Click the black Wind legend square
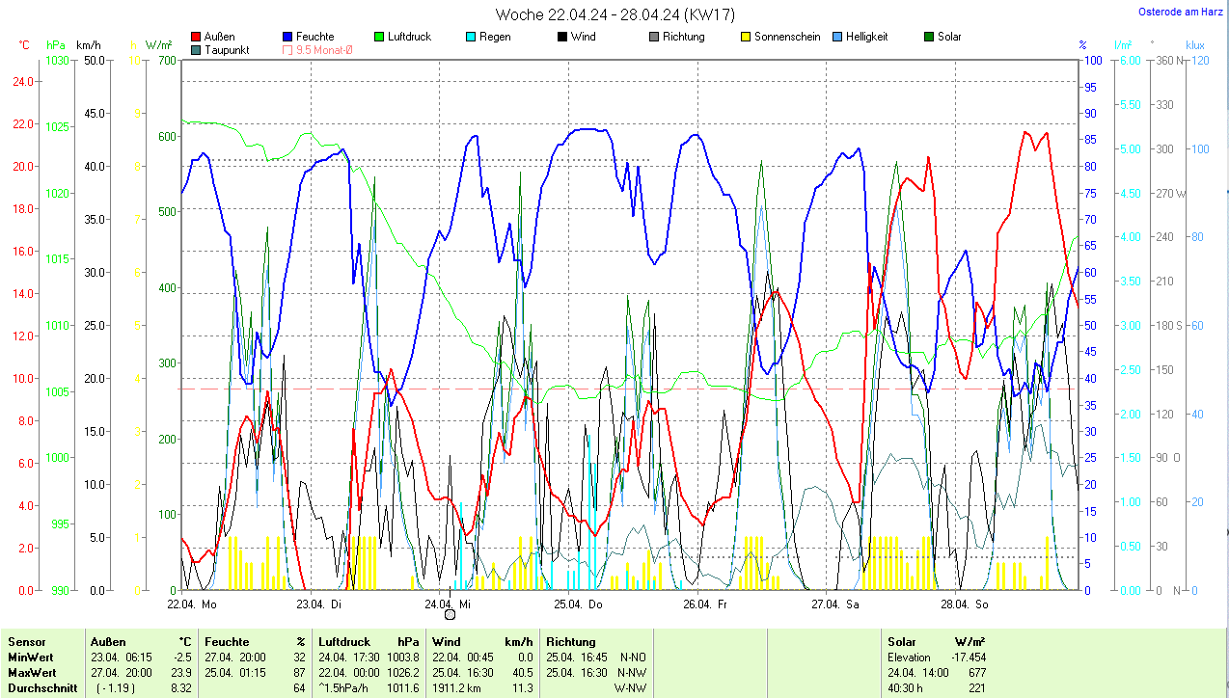 coord(561,38)
